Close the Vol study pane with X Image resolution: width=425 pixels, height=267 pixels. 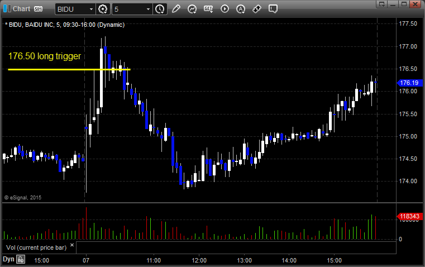(x=72, y=245)
